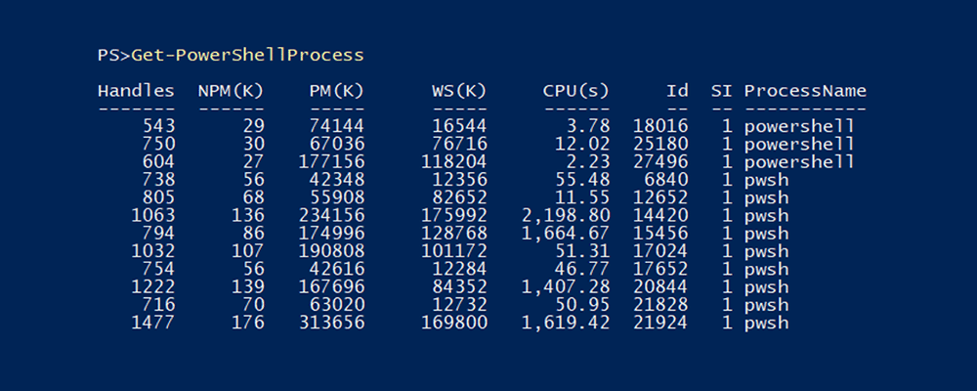Click pwsh name for Id 21924
Viewport: 977px width, 391px height.
766,324
